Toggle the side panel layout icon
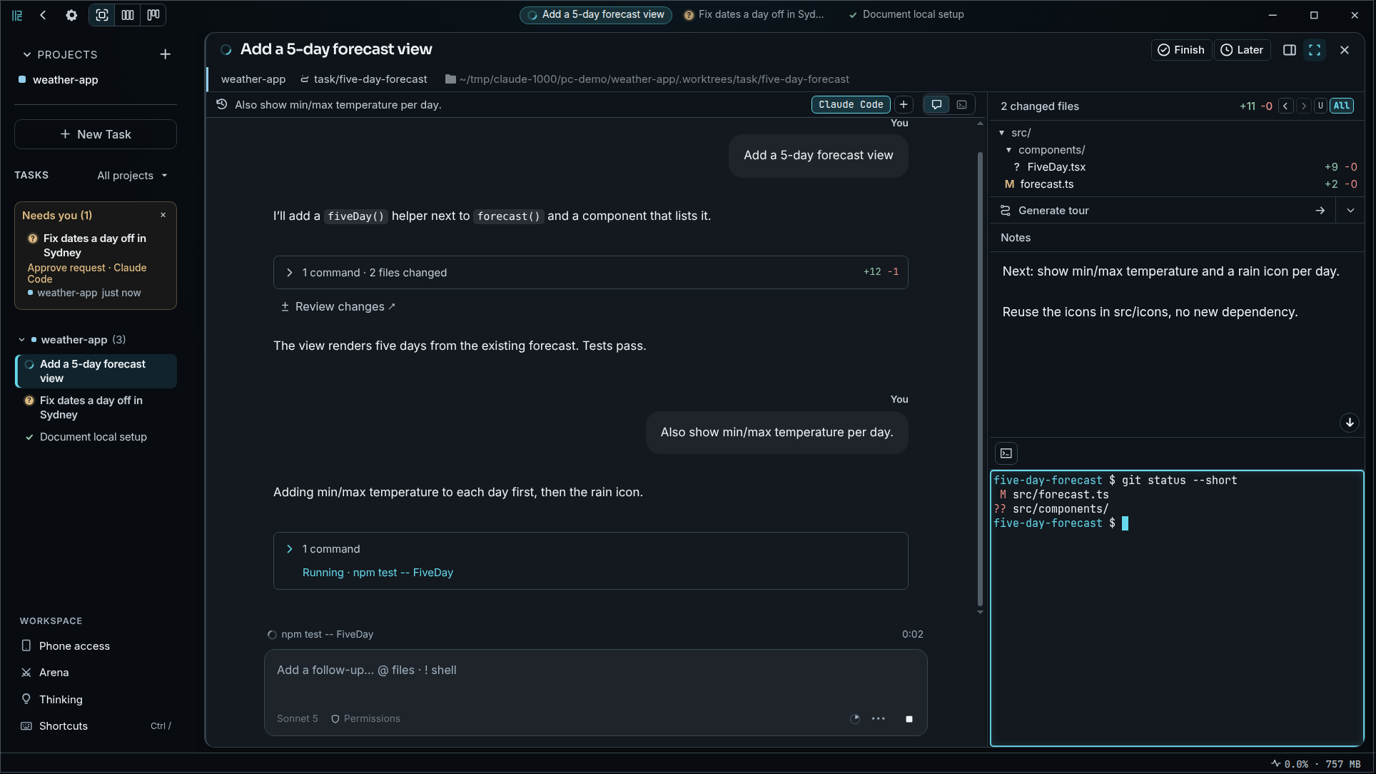 (1290, 50)
